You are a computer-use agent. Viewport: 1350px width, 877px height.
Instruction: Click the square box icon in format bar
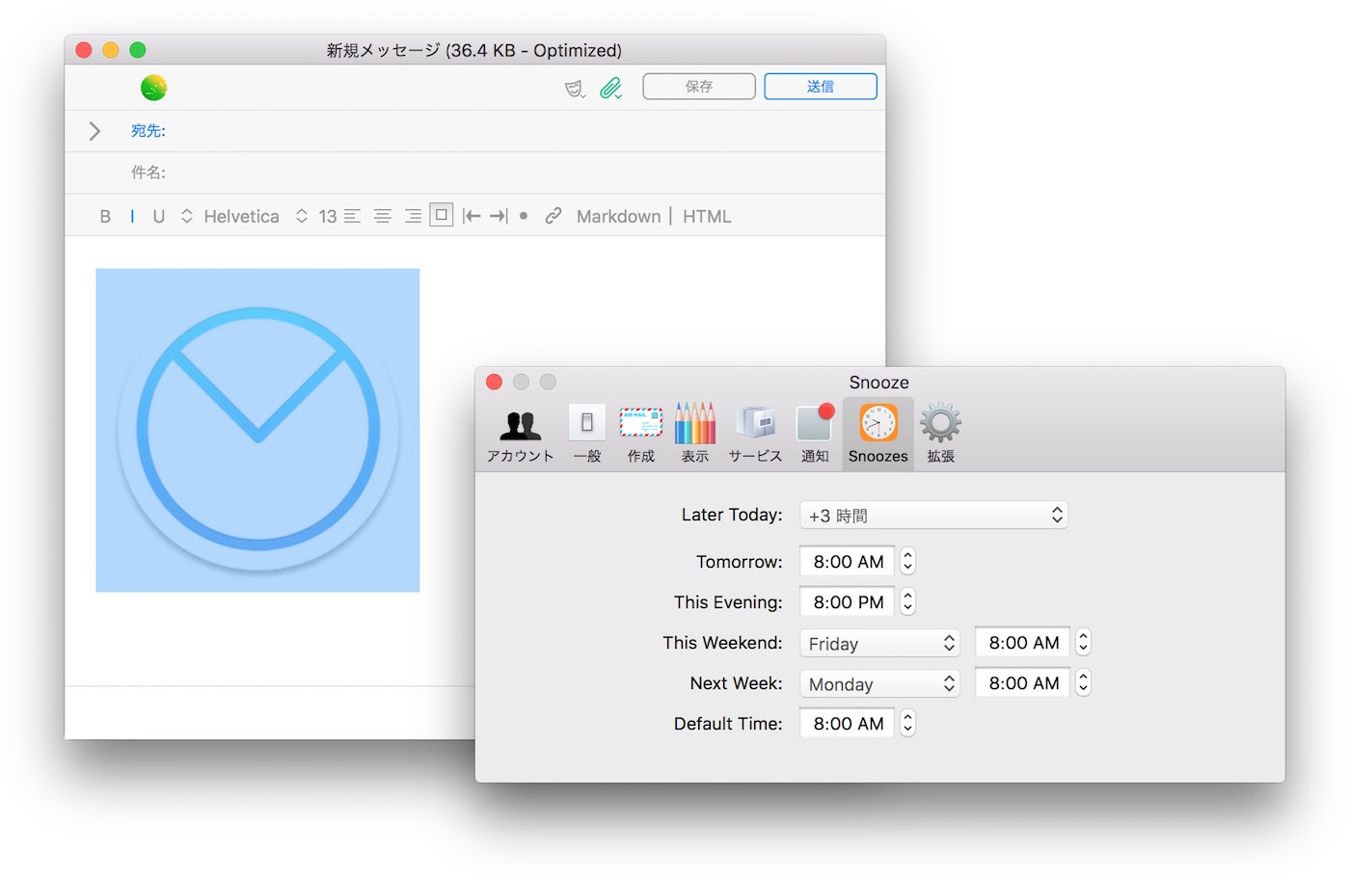pos(442,215)
